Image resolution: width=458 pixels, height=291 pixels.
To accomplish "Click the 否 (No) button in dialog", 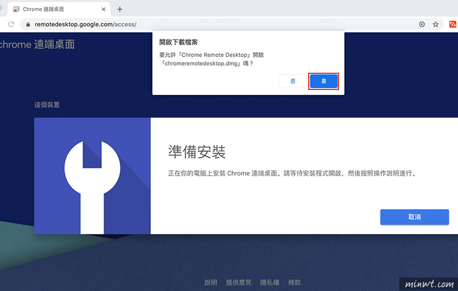I will coord(293,81).
